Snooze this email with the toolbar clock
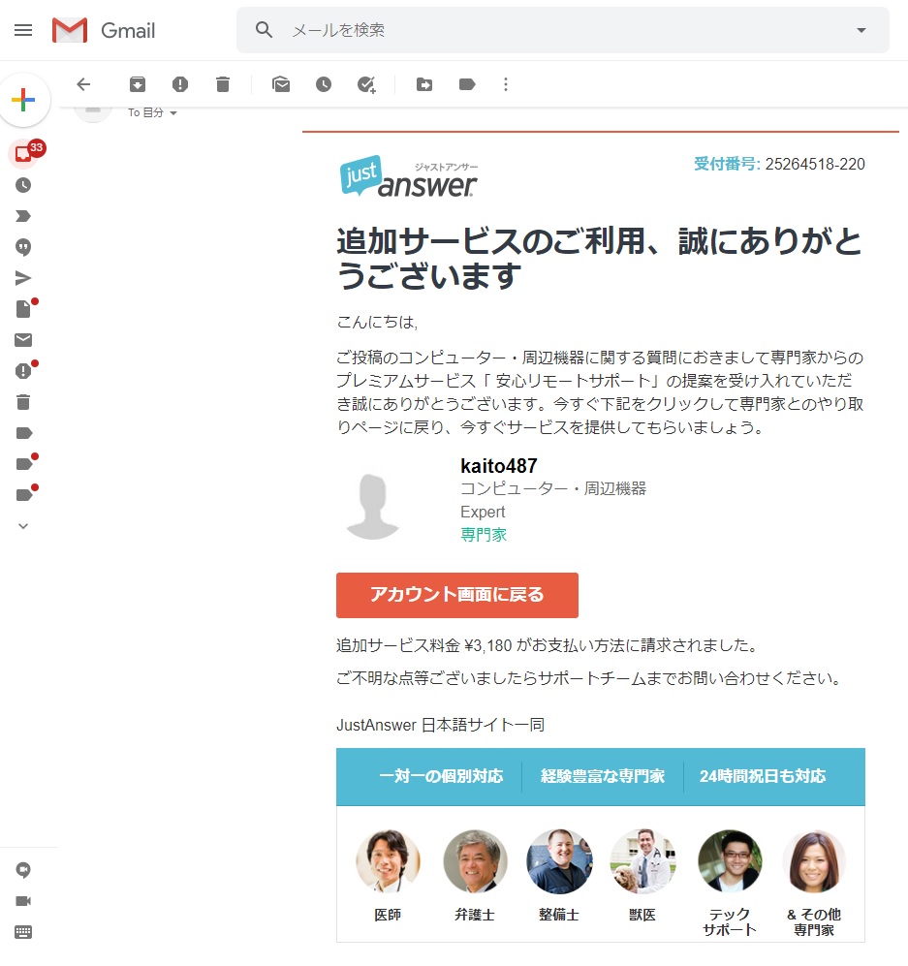908x966 pixels. 324,84
